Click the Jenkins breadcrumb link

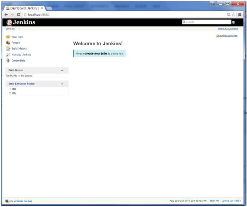click(10, 29)
